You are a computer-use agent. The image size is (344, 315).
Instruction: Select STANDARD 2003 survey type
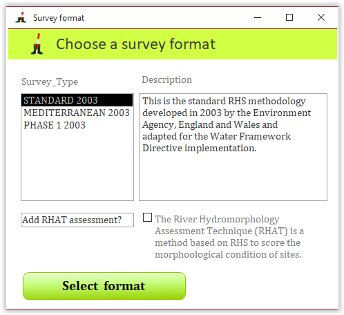(x=77, y=100)
